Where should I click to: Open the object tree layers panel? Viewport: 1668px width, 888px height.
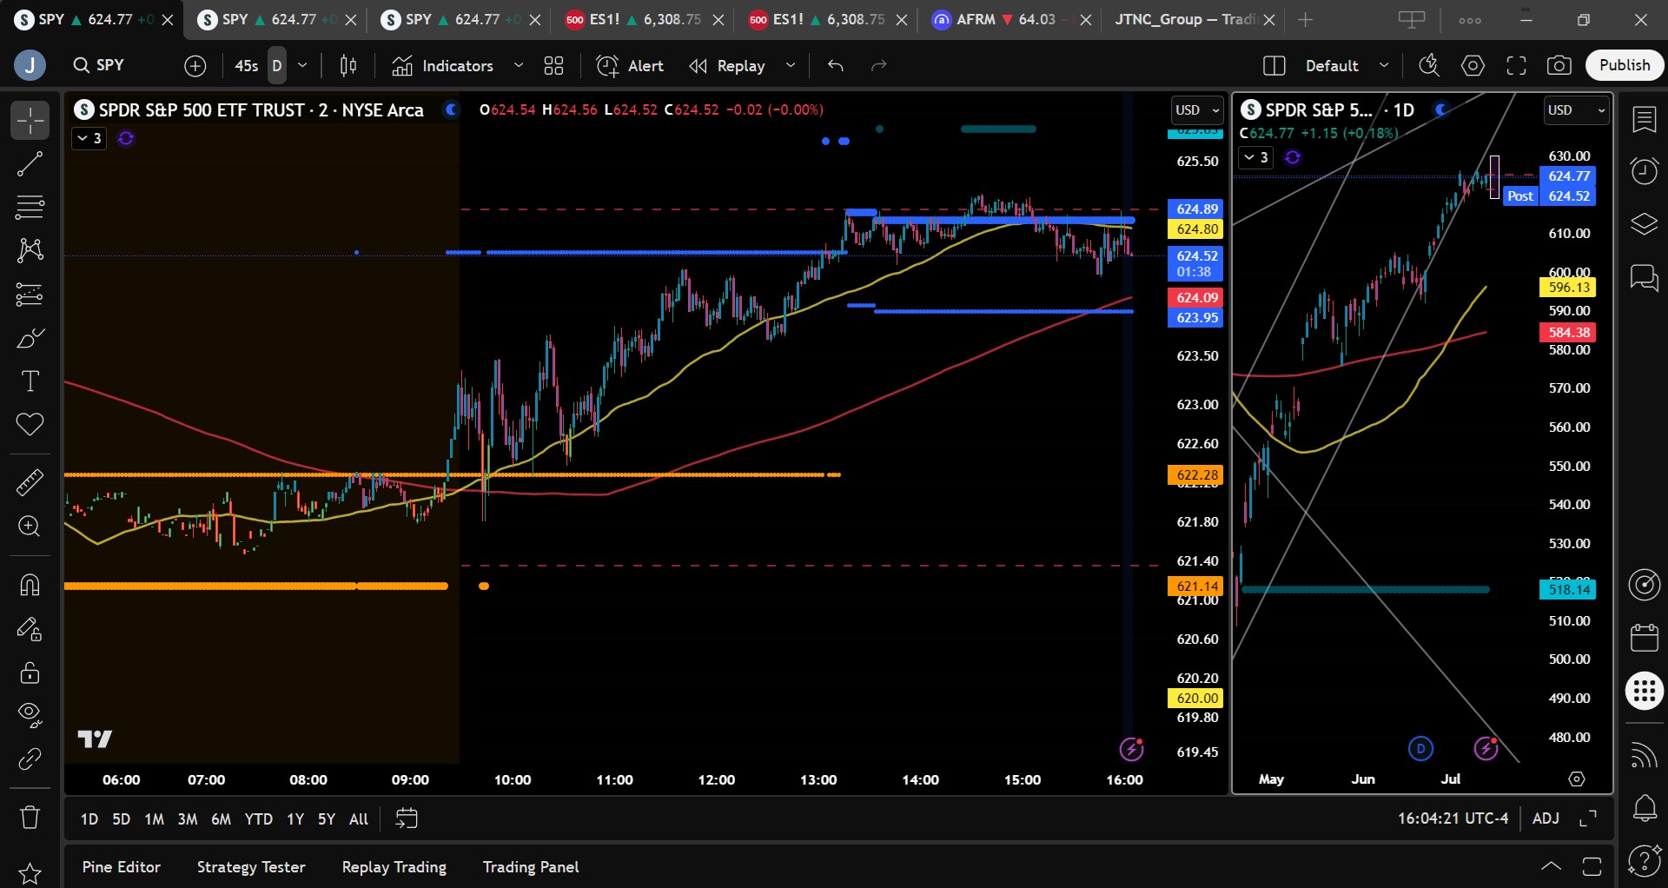(x=1645, y=224)
